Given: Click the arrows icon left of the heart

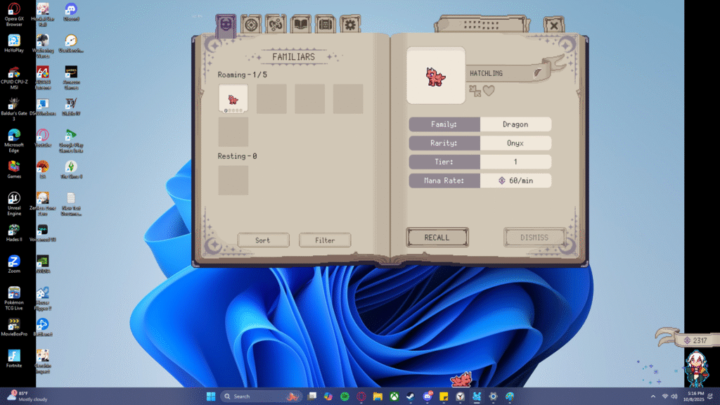Looking at the screenshot, I should point(475,91).
